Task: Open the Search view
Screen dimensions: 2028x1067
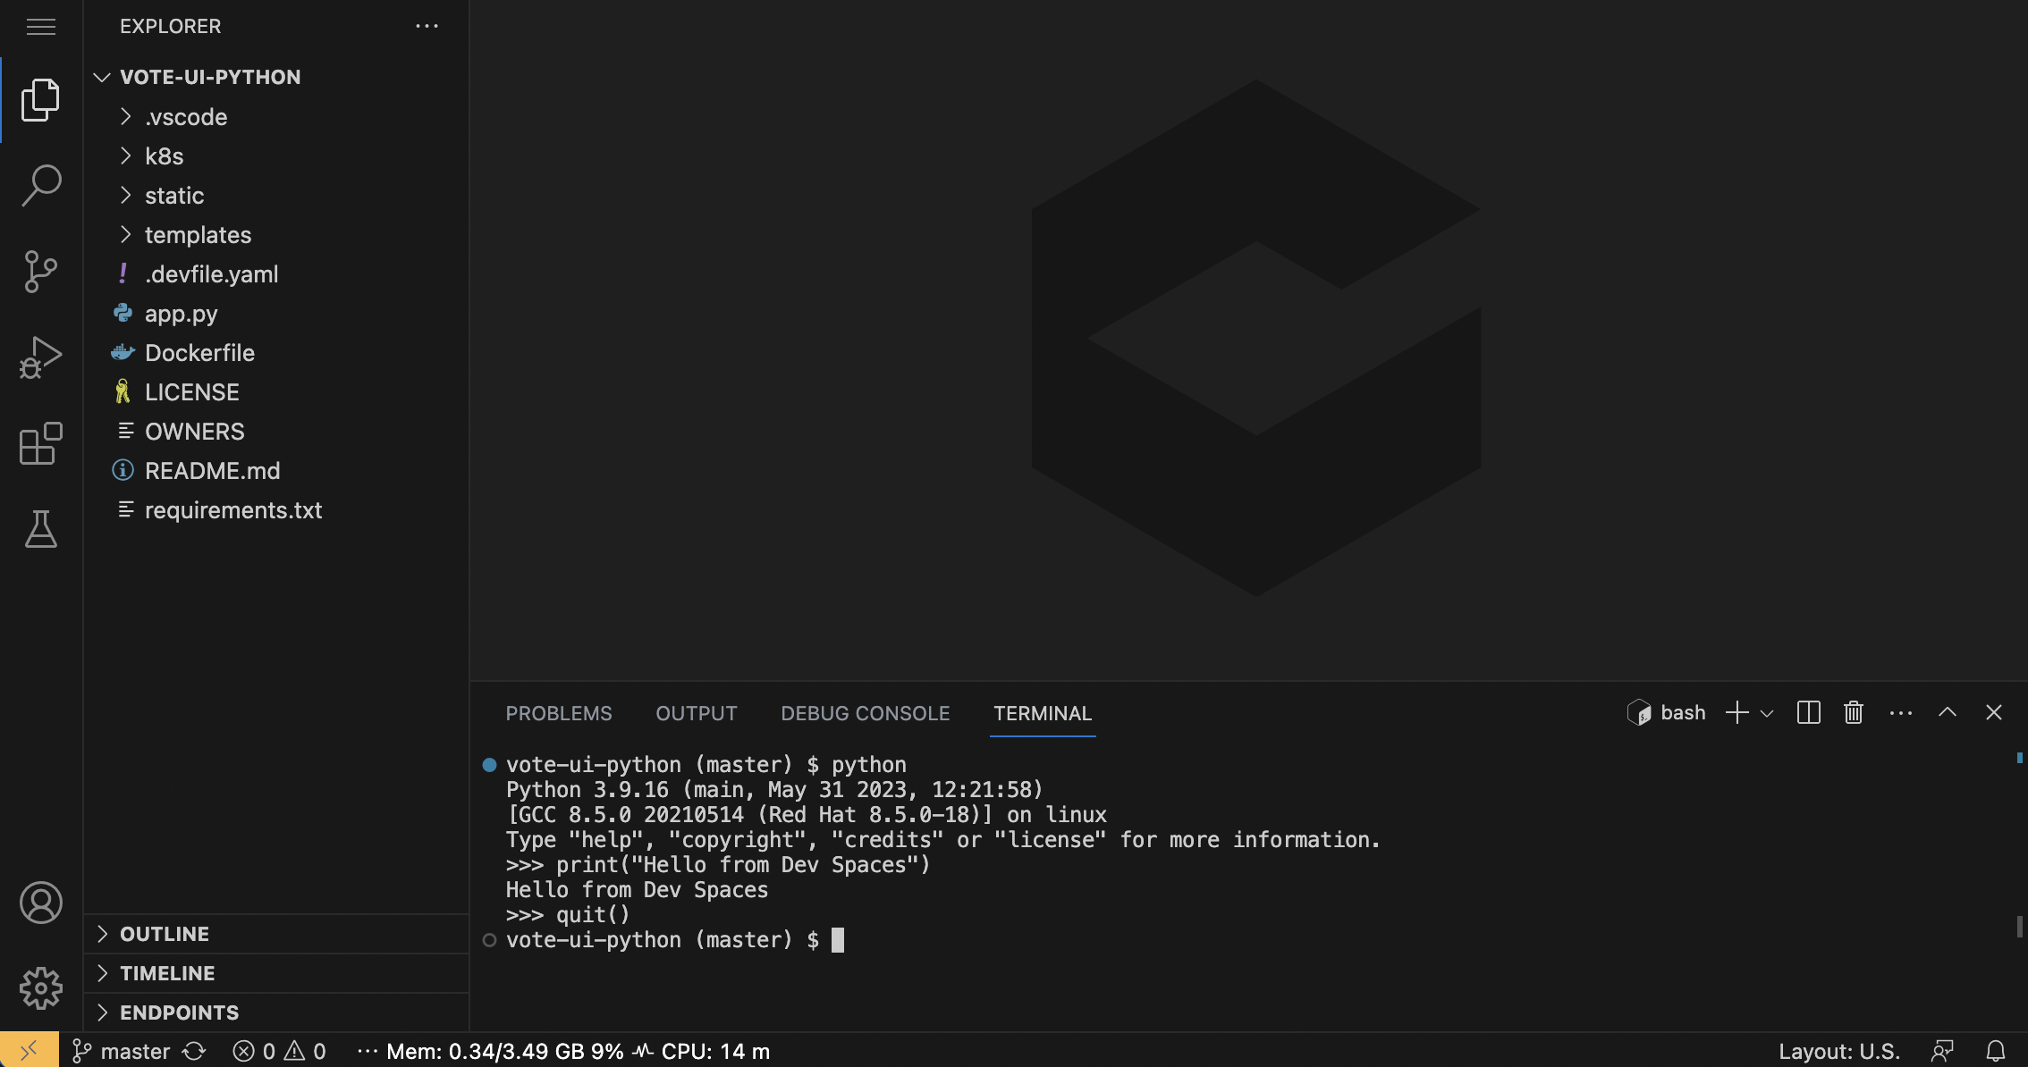Action: [x=40, y=183]
